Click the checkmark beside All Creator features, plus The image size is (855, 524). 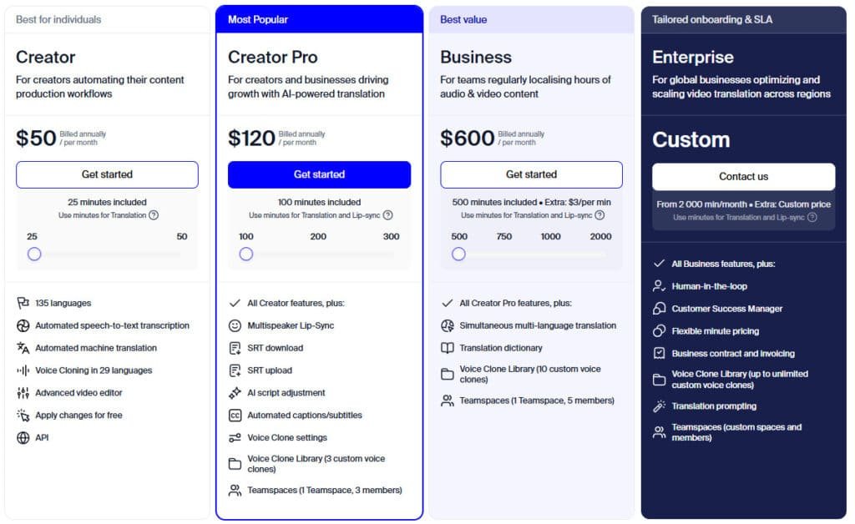[x=234, y=304]
